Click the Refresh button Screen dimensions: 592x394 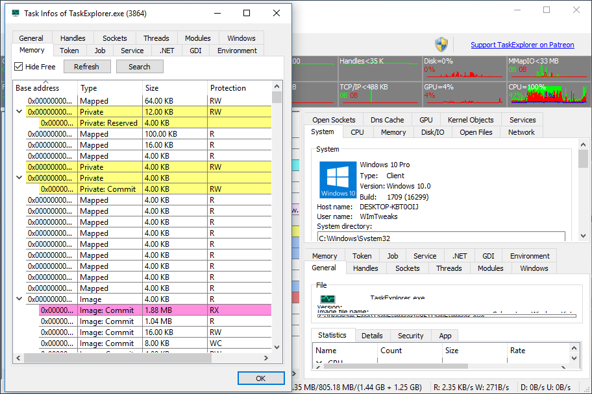click(87, 67)
